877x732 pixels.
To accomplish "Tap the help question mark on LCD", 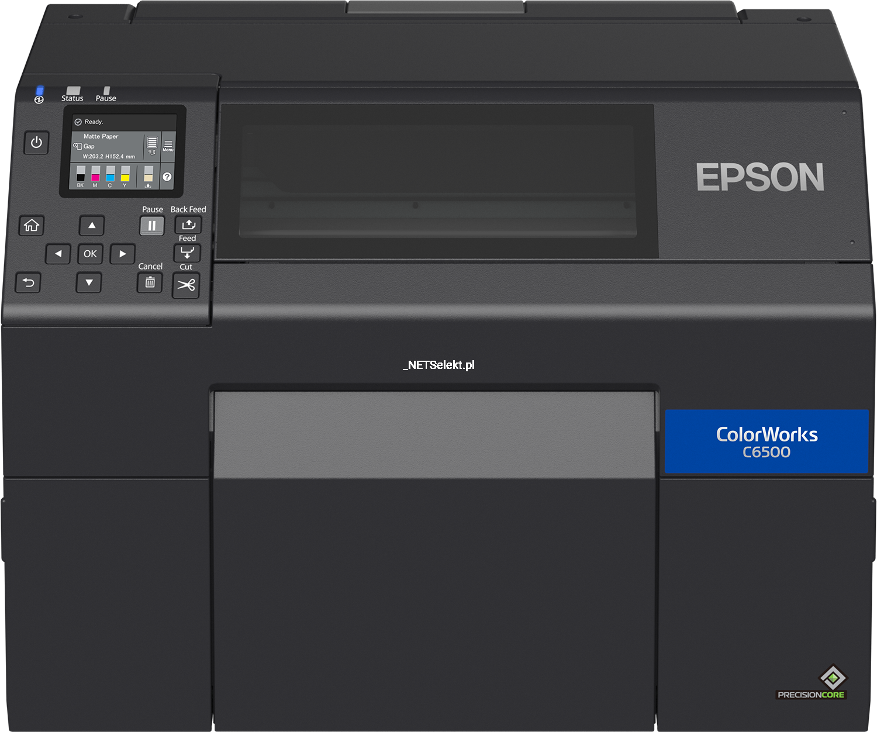I will tap(167, 177).
